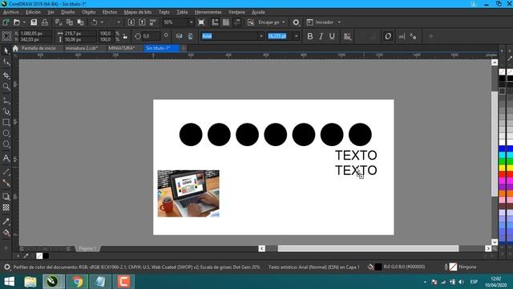Open the zoom level dropdown
Viewport: 513px width, 289px height.
click(191, 22)
